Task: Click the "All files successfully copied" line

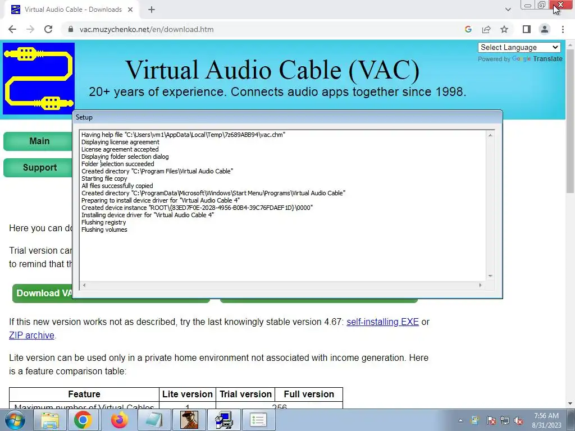Action: pos(117,186)
